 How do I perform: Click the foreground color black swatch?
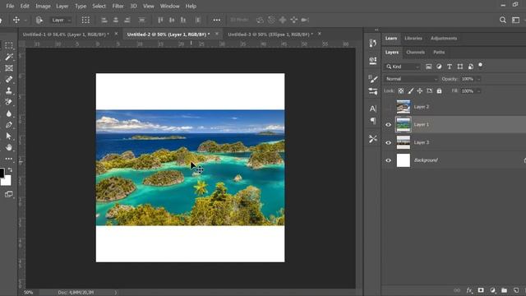point(2,173)
